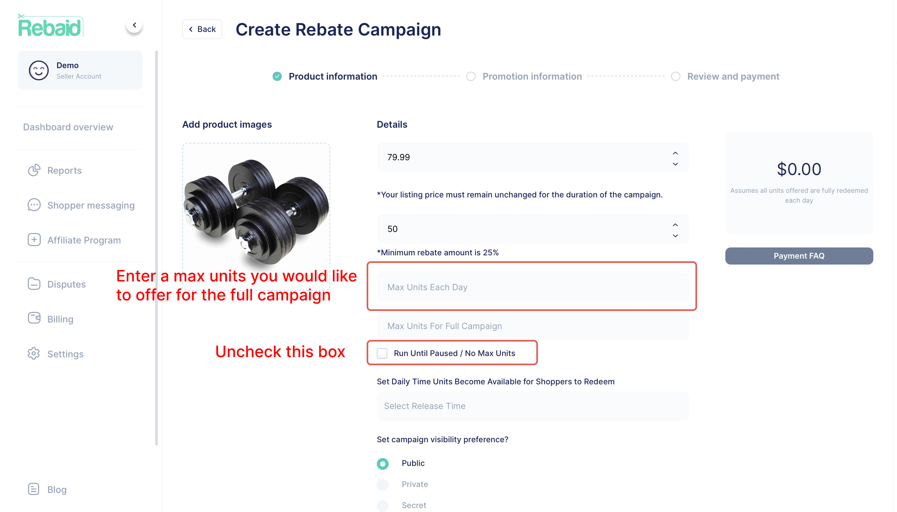Go to Dashboard overview

(68, 127)
